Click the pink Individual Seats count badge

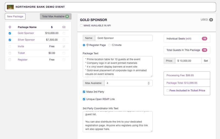pyautogui.click(x=204, y=39)
